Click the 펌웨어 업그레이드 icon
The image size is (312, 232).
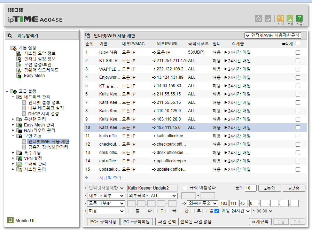pyautogui.click(x=19, y=70)
